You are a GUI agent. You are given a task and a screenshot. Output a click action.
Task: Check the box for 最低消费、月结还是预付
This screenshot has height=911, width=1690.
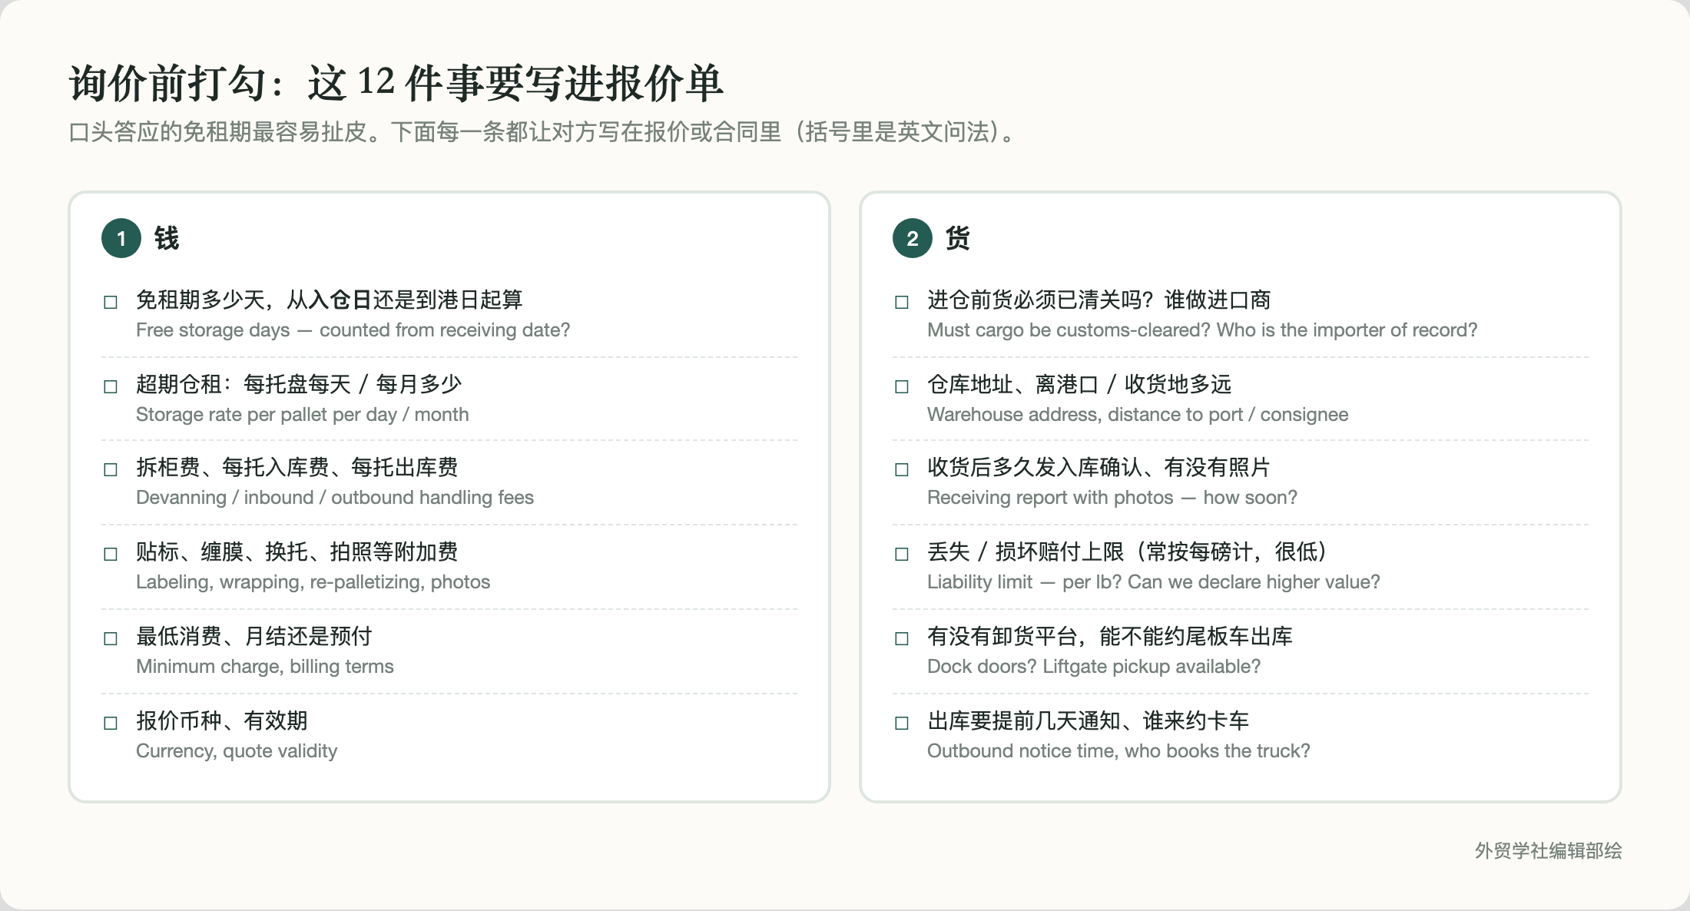111,638
